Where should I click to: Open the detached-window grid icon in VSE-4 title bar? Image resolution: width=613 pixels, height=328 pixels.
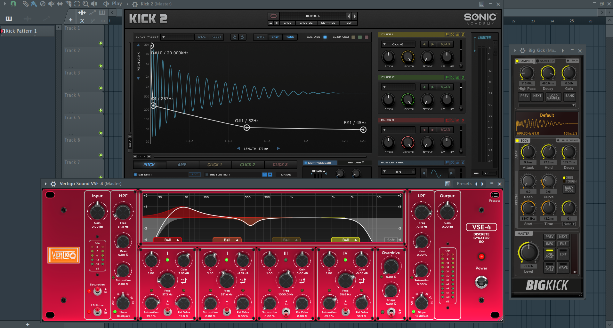tap(448, 184)
